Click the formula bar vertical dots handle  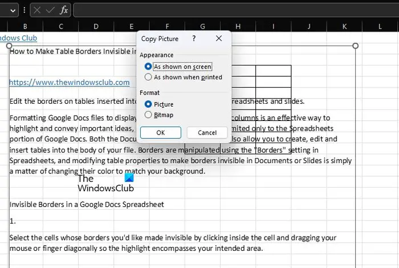point(24,10)
